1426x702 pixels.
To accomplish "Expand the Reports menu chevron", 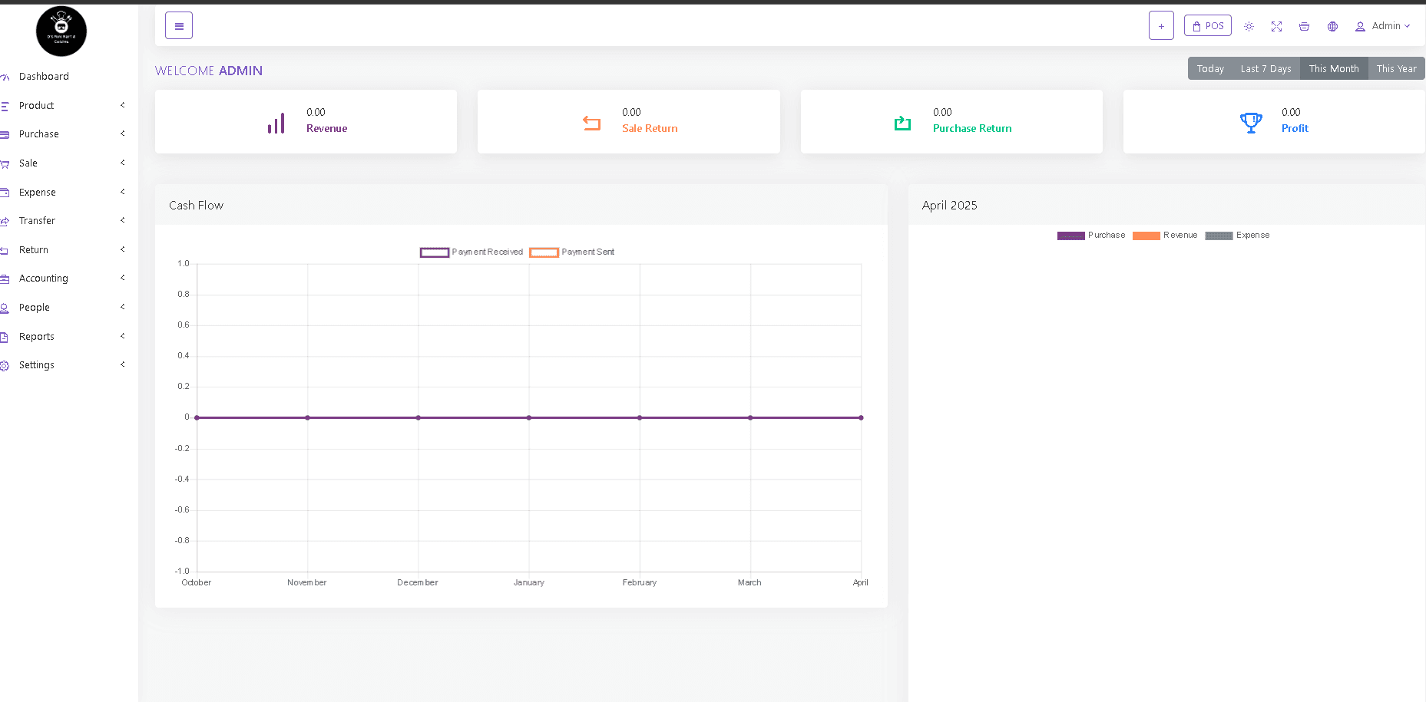I will click(x=122, y=336).
